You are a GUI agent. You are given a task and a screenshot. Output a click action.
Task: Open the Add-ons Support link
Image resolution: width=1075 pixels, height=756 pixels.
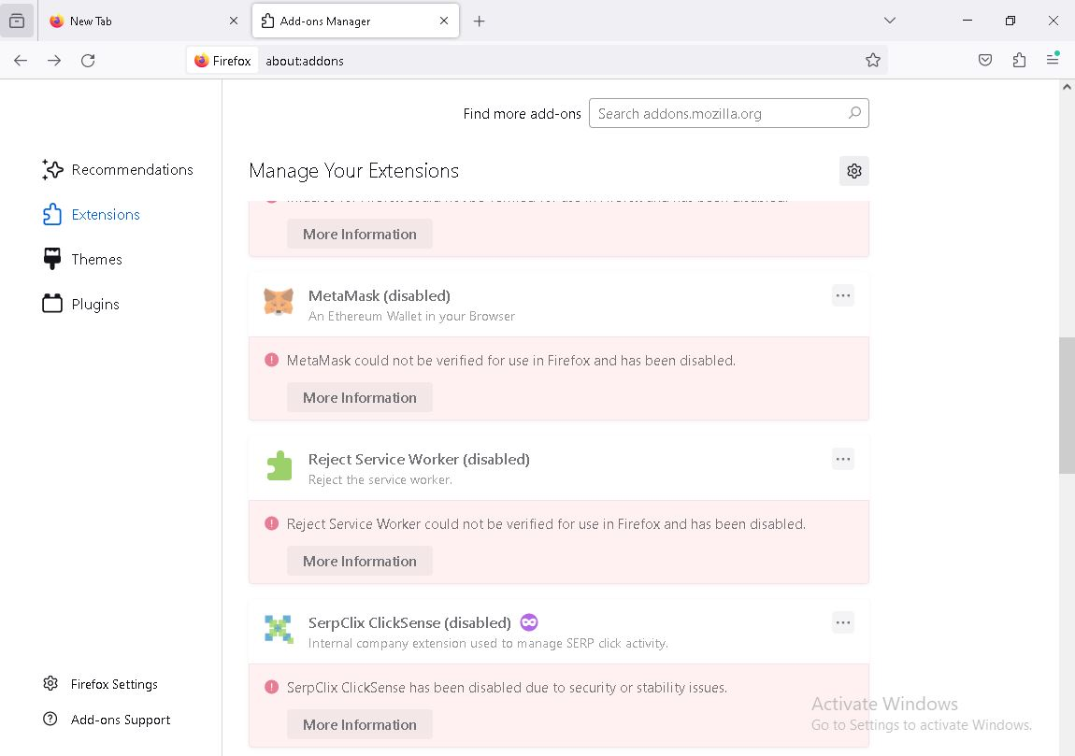coord(107,720)
